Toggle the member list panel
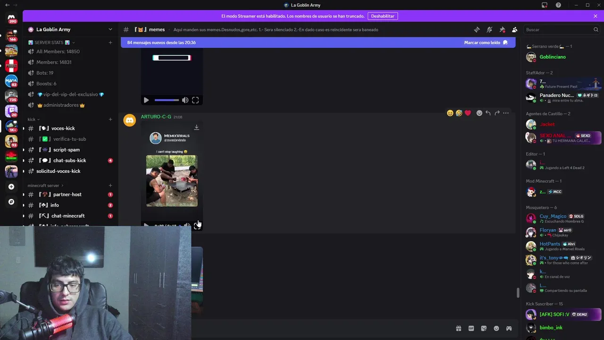The width and height of the screenshot is (604, 340). [x=514, y=29]
